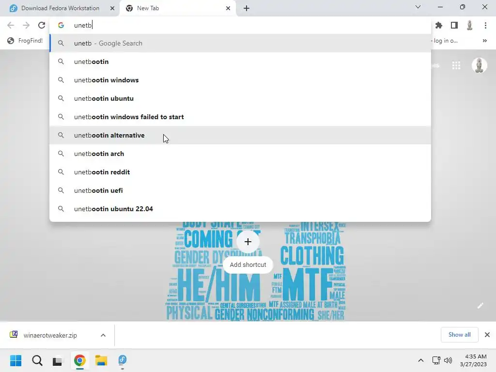Choose the unetbootin alternative suggestion
Screen dimensions: 496x372
240,135
